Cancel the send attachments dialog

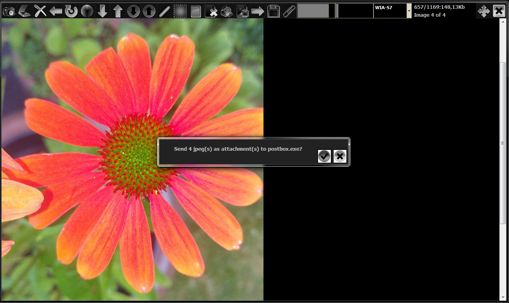click(340, 156)
